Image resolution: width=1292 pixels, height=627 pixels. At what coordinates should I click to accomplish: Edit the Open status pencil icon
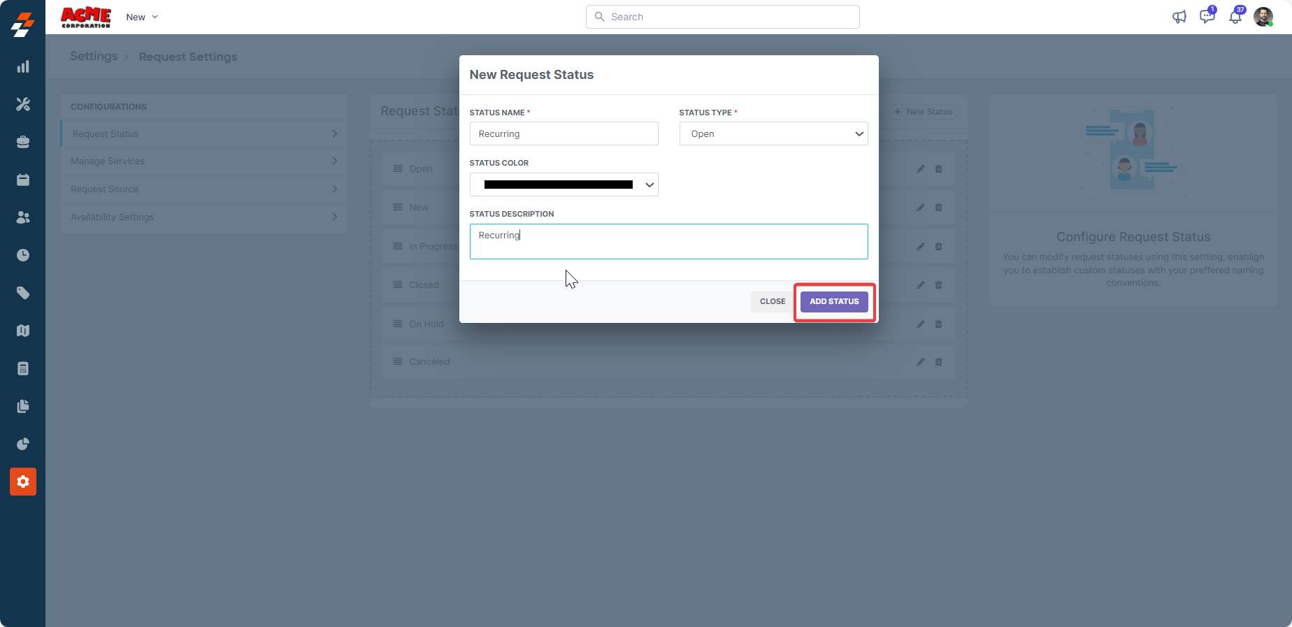pos(921,168)
